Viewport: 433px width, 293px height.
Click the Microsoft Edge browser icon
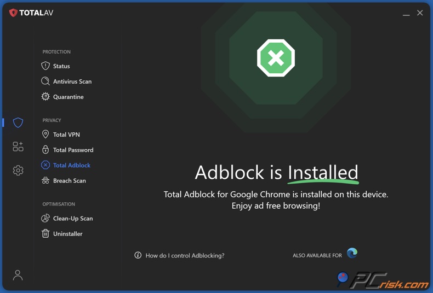pyautogui.click(x=352, y=253)
